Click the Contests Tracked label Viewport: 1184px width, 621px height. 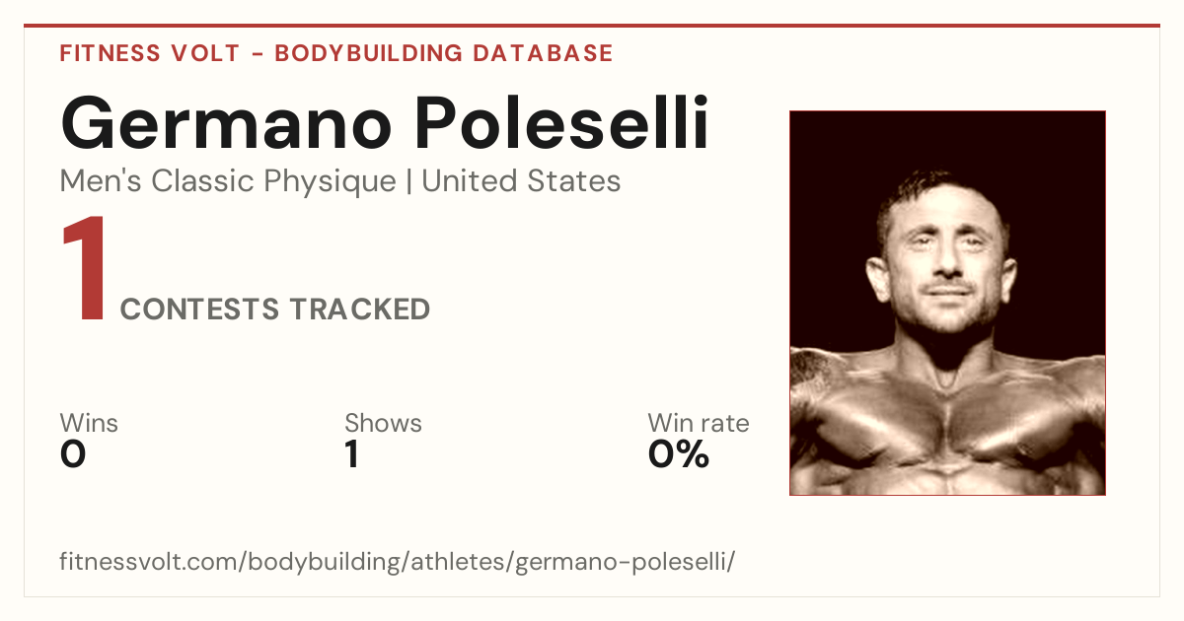[275, 310]
